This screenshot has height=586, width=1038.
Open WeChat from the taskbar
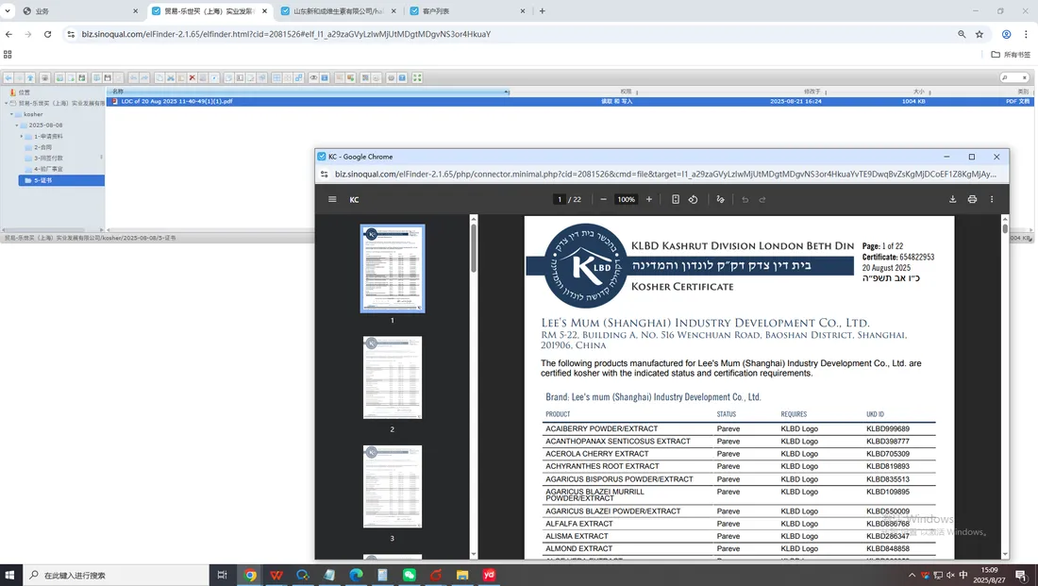tap(410, 575)
